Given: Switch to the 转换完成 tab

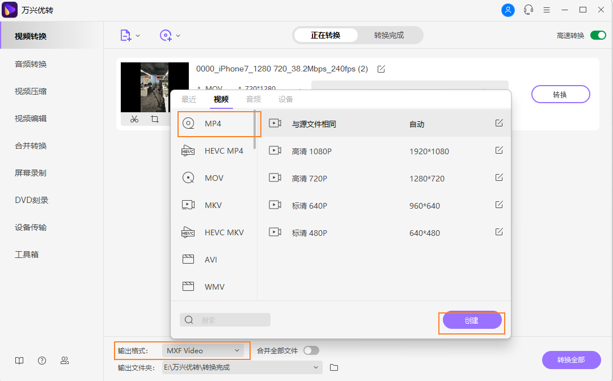Looking at the screenshot, I should (390, 35).
